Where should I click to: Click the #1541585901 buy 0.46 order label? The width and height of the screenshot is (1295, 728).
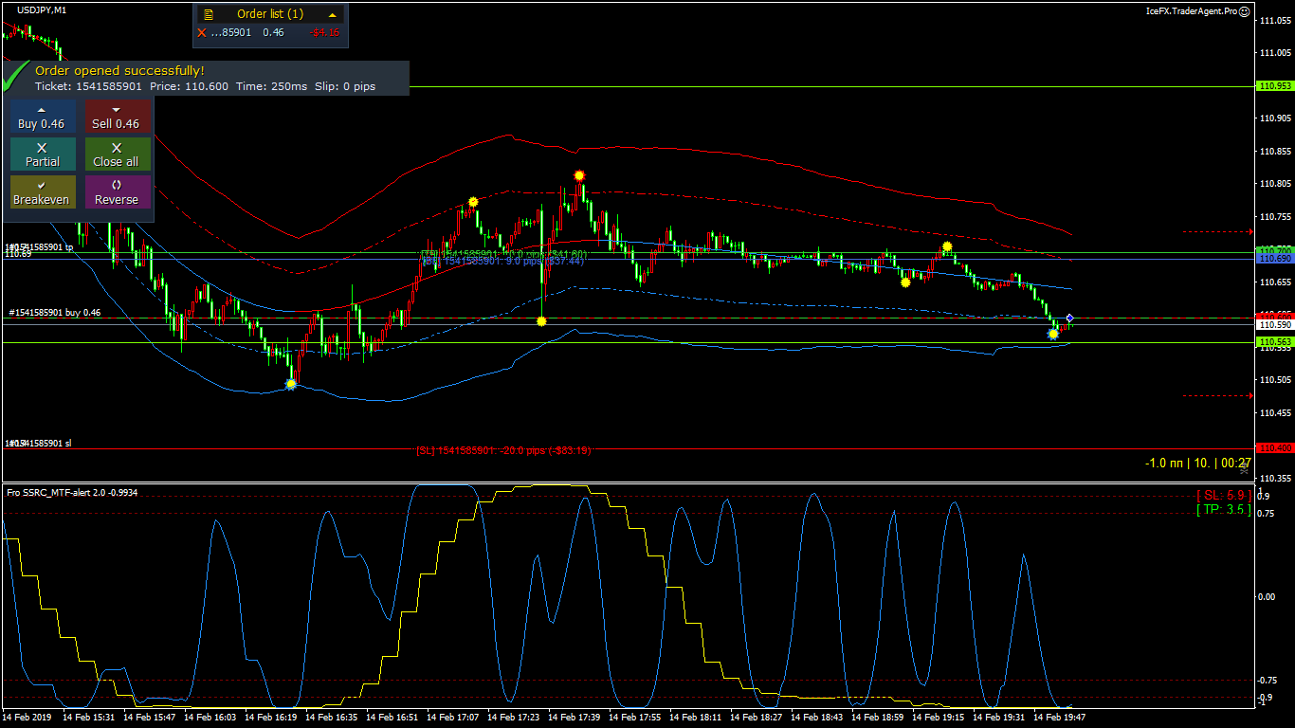tap(55, 312)
